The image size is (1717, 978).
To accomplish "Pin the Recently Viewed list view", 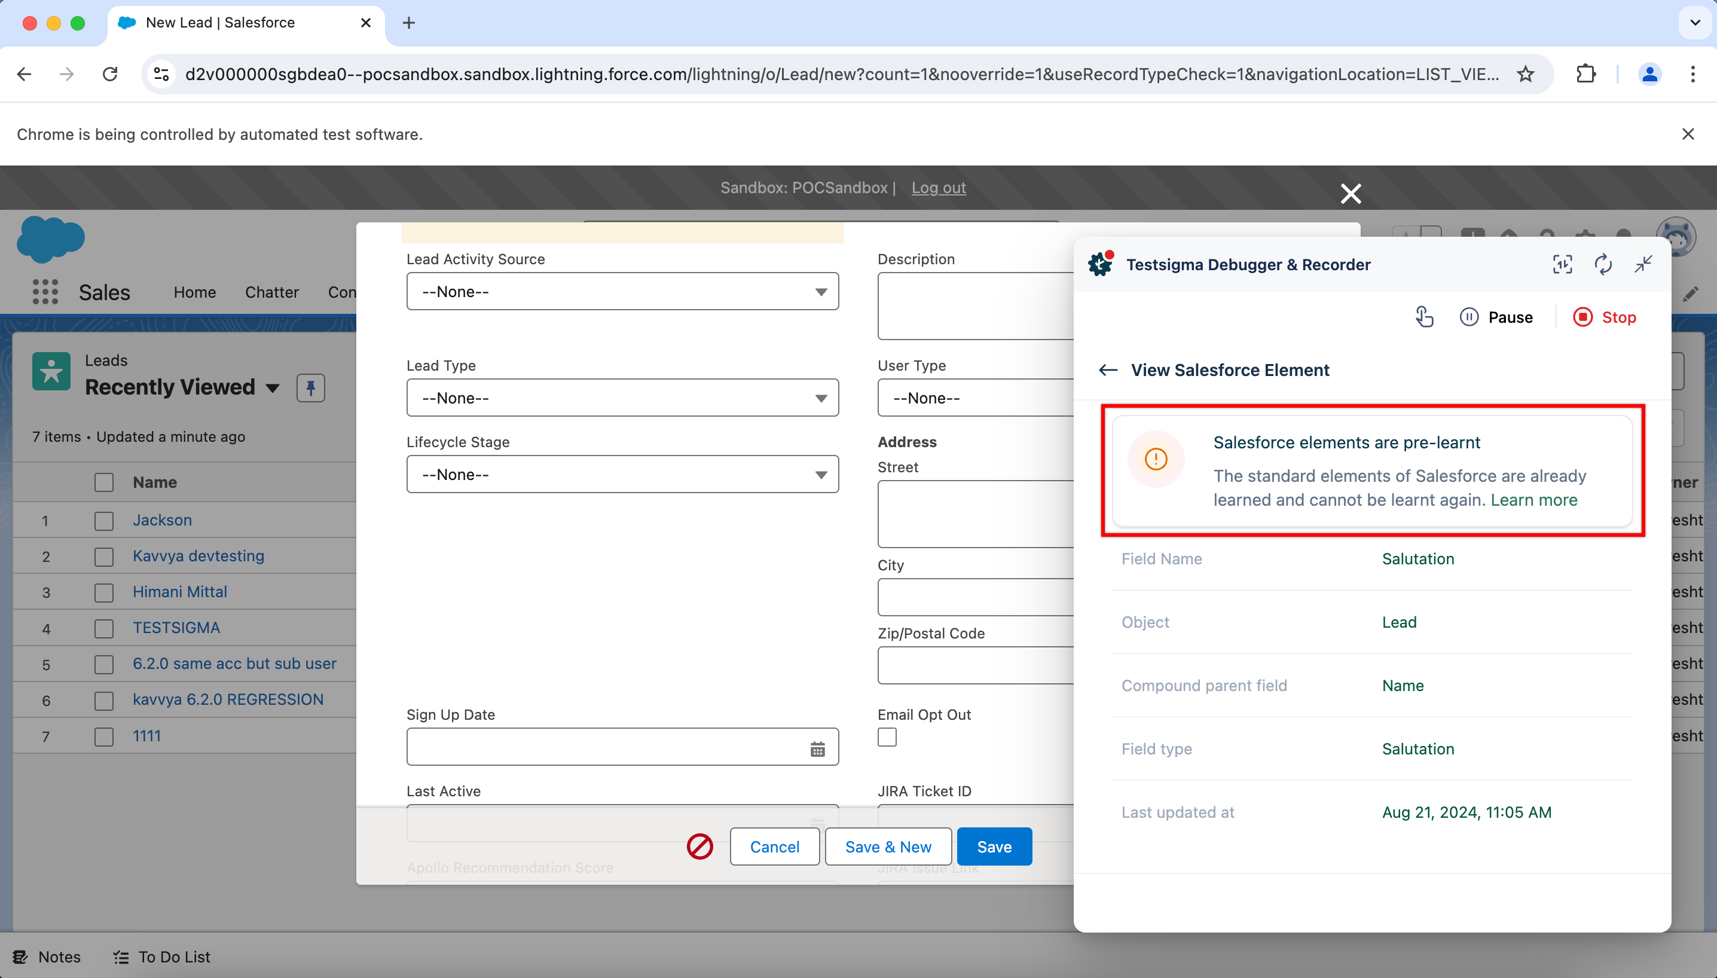I will (x=310, y=387).
